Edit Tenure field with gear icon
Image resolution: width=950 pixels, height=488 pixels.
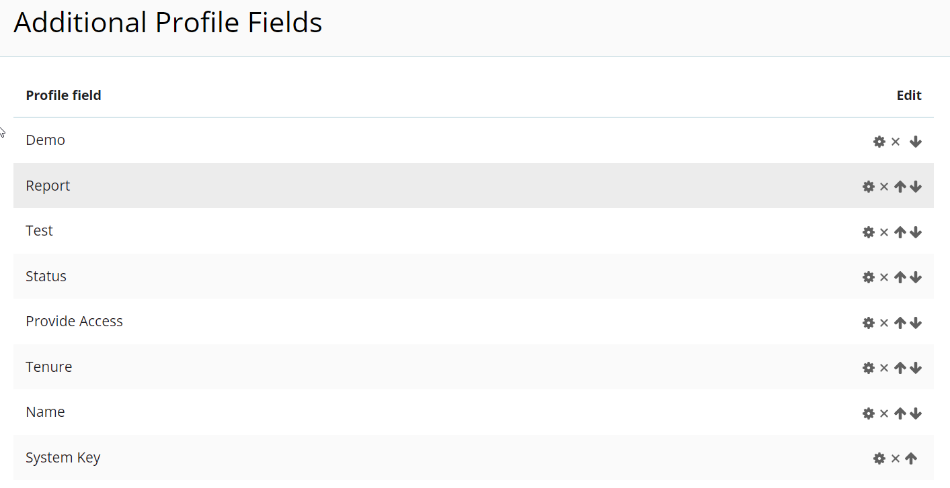[x=868, y=368]
